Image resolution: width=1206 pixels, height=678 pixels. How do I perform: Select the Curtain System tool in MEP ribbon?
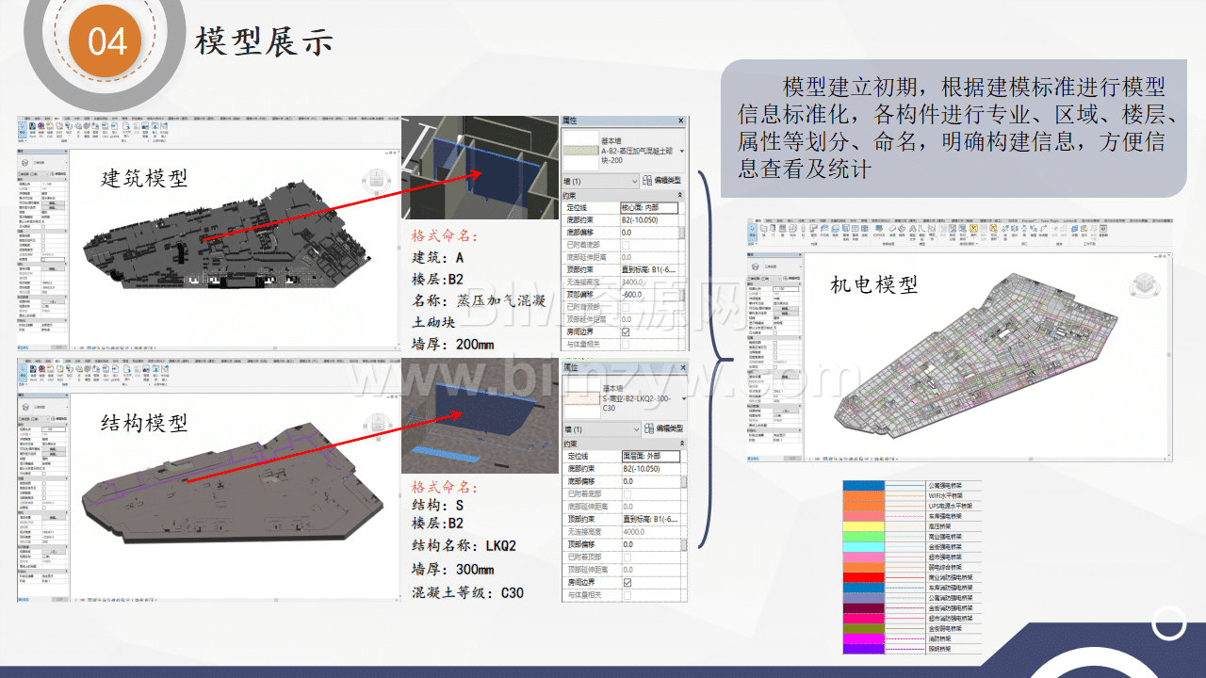[846, 232]
